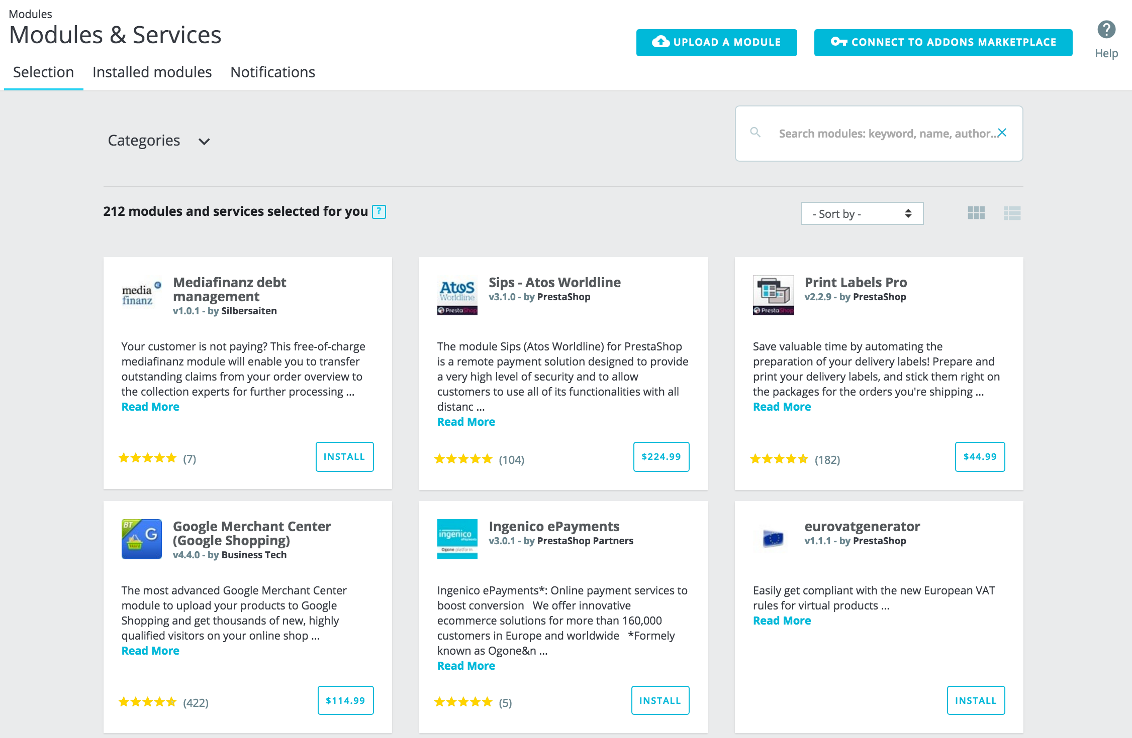Switch to list view layout

pos(1012,213)
